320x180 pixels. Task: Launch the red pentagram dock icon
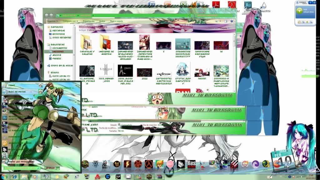[x=138, y=164]
